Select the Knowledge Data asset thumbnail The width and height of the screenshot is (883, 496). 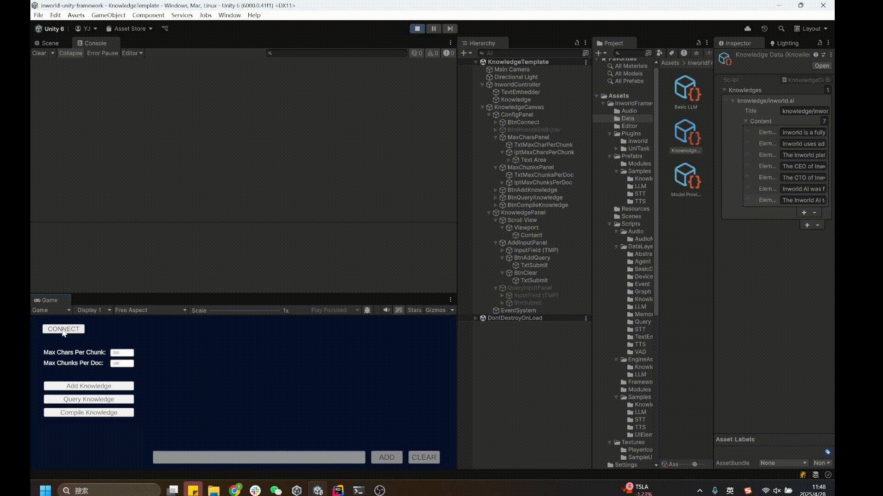pos(685,133)
